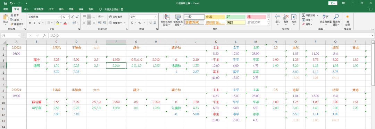
Task: Apply the comma style format
Action: coord(144,23)
